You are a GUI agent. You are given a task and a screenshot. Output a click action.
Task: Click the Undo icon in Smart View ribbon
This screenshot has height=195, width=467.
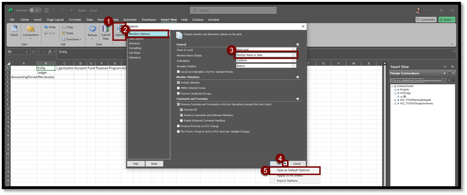[x=46, y=27]
